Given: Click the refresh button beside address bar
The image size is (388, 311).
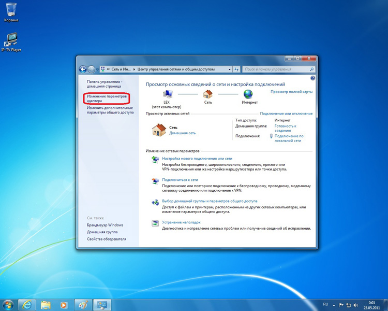Looking at the screenshot, I should click(x=236, y=69).
